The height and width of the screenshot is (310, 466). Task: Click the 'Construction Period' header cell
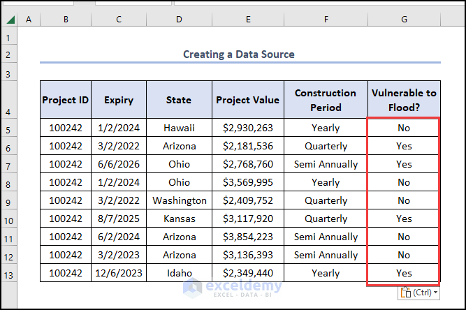[x=326, y=100]
